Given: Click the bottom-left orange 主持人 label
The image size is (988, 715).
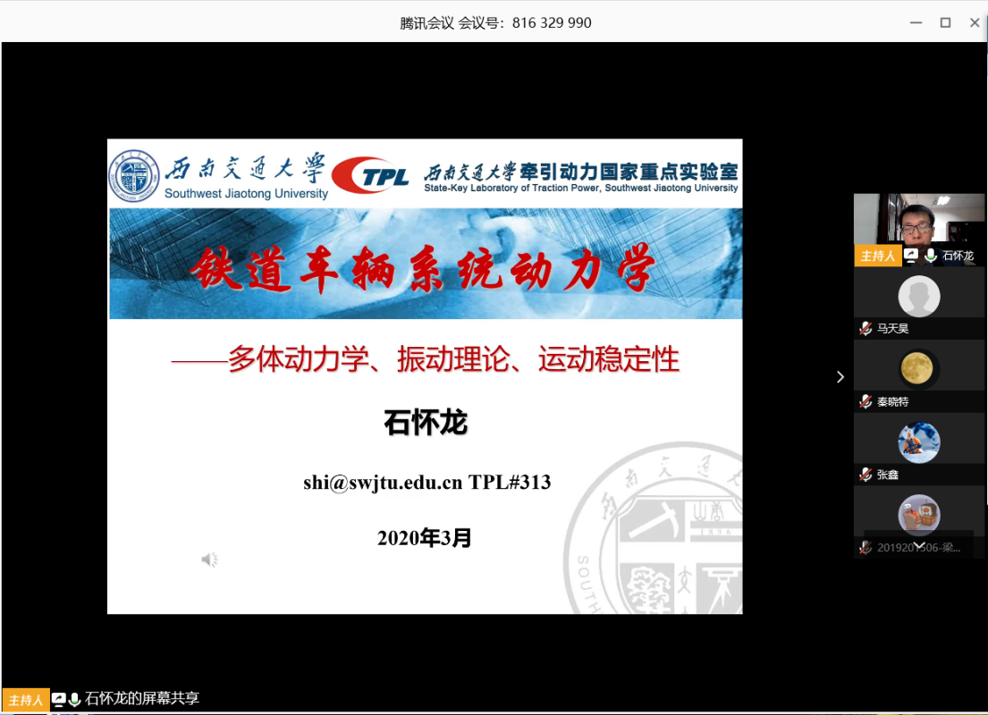Looking at the screenshot, I should pos(26,699).
